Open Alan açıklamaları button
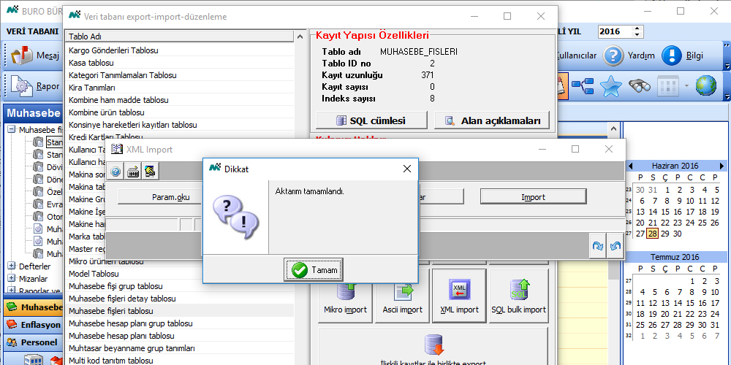The width and height of the screenshot is (731, 365). pyautogui.click(x=492, y=120)
